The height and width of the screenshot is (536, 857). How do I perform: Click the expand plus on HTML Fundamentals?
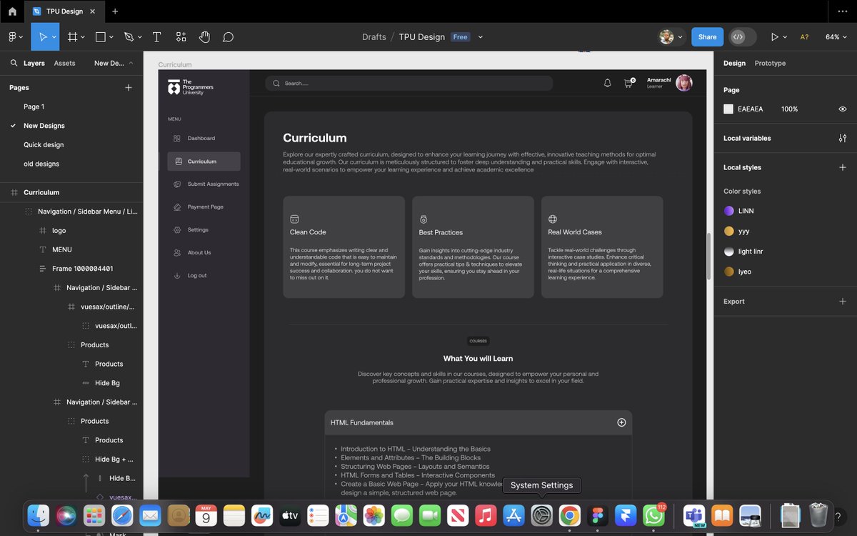(x=621, y=422)
